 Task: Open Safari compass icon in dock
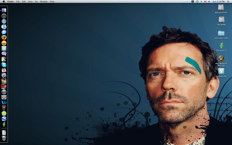(4, 21)
